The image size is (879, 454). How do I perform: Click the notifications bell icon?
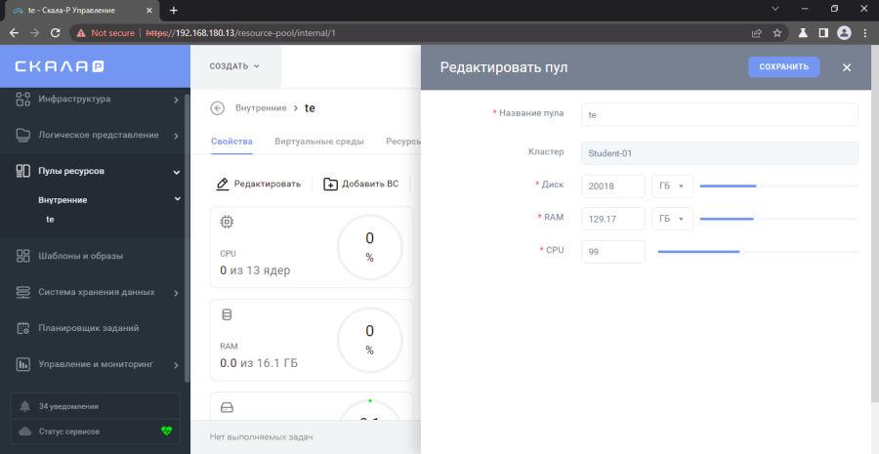[x=25, y=406]
